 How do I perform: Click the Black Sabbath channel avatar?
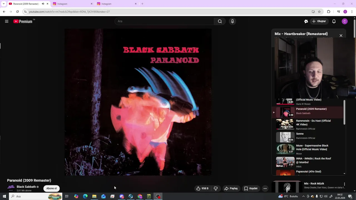(x=11, y=188)
